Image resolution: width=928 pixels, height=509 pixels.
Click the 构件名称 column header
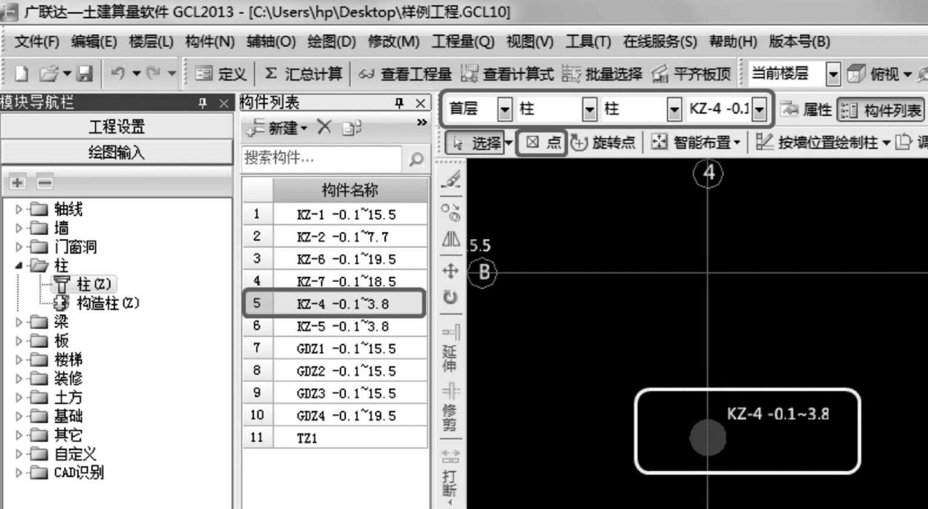[x=350, y=190]
